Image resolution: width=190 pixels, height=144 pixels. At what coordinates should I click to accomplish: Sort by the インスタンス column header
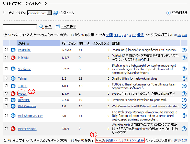pos(101,43)
